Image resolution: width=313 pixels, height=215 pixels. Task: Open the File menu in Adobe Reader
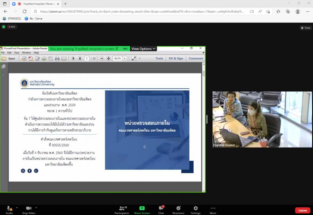pos(3,53)
